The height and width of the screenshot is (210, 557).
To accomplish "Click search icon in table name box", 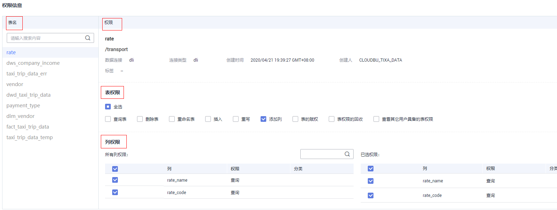I will click(x=88, y=38).
